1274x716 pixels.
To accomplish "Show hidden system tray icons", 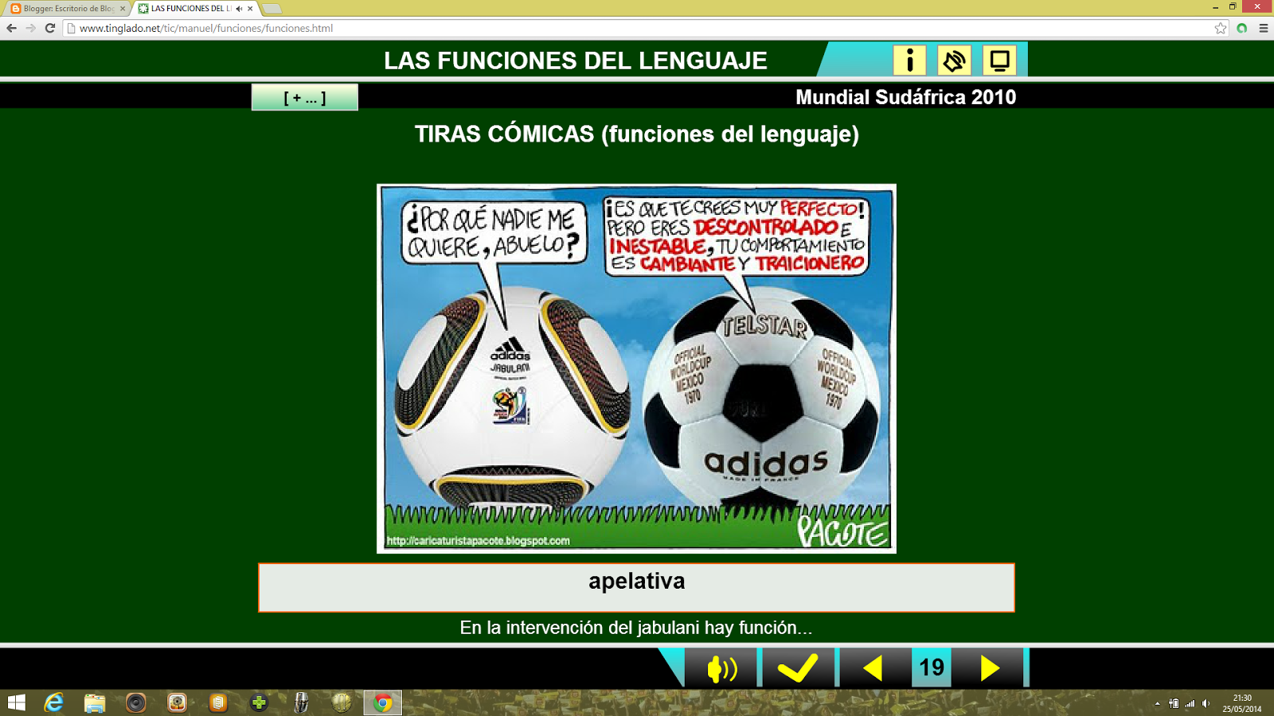I will point(1157,703).
